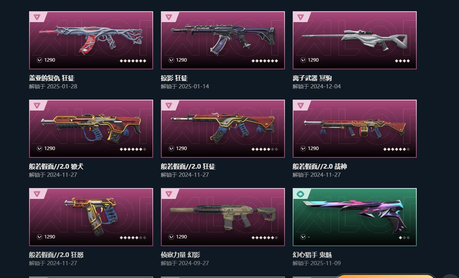Click the 幻心猎手 鬼魅 title text

312,255
